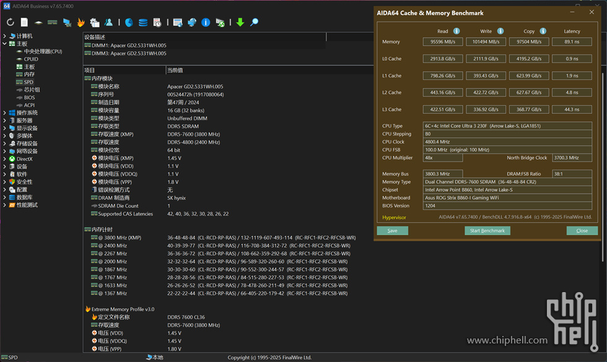Click the window with globe toolbar icon
607x362 pixels.
[178, 22]
